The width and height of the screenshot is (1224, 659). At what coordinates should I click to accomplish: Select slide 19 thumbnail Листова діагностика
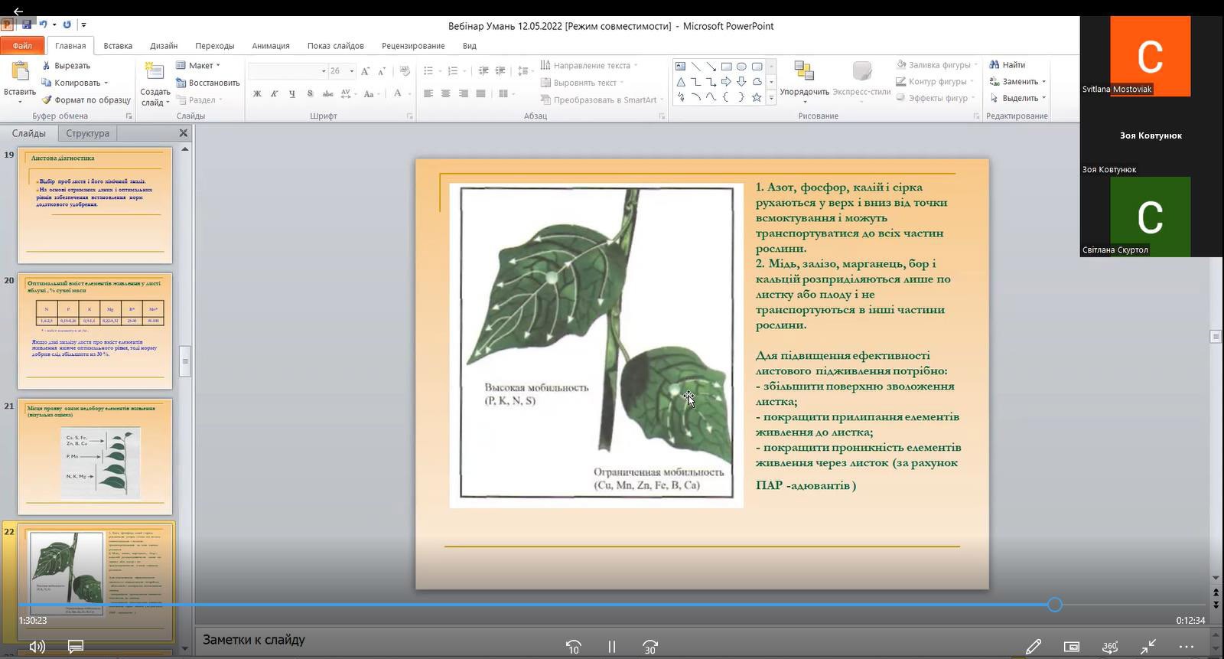[95, 206]
